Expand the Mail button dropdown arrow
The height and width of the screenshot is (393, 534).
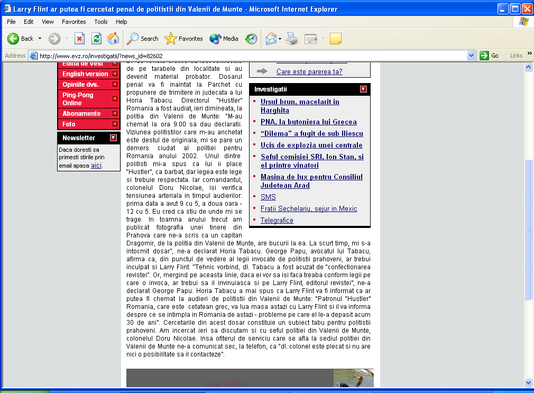280,39
